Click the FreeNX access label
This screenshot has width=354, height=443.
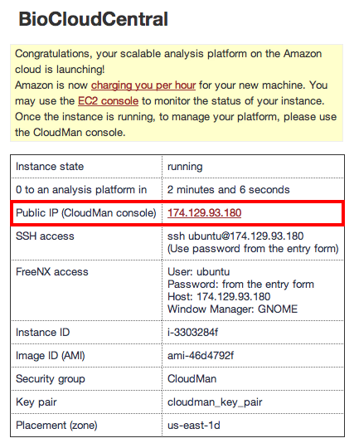click(x=52, y=272)
